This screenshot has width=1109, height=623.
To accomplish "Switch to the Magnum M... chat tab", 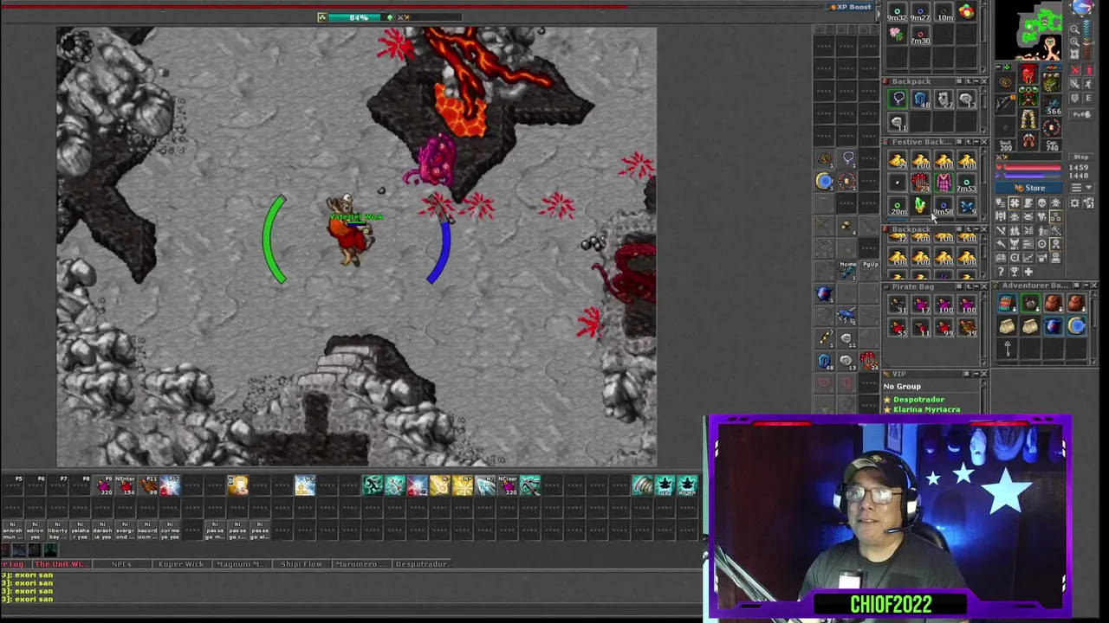I will tap(242, 564).
